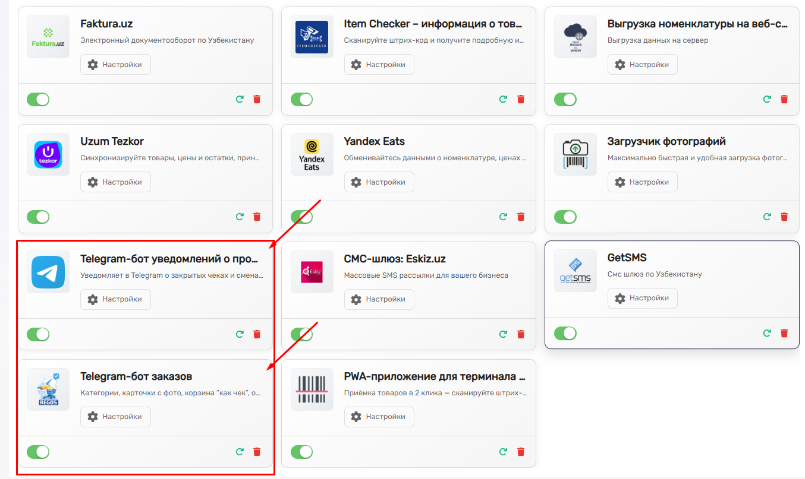Viewport: 805px width, 479px height.
Task: Click the green refresh icon for Uzum Tezkor
Action: coord(240,217)
